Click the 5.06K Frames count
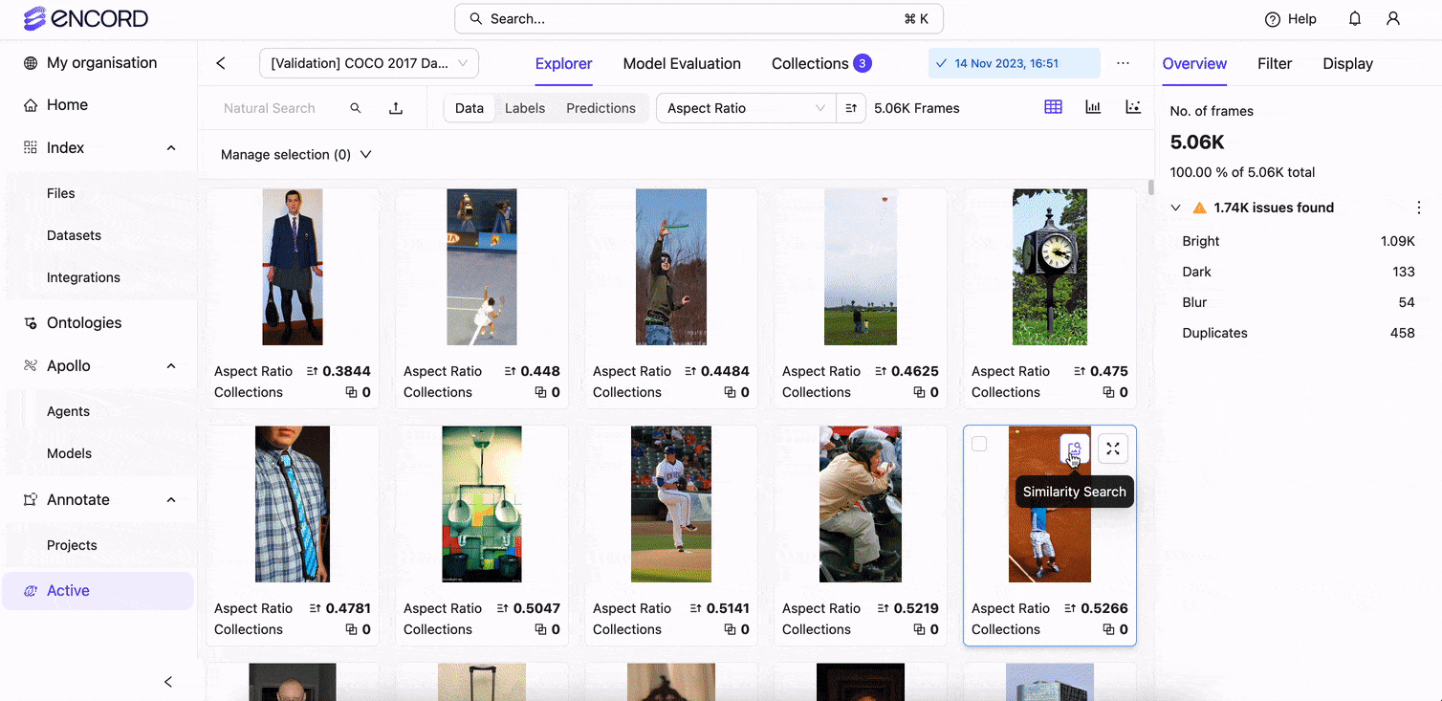This screenshot has width=1442, height=701. tap(916, 108)
